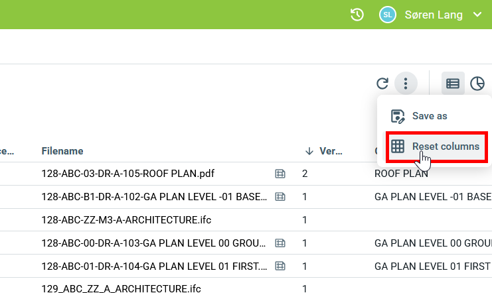Viewport: 492px width, 293px height.
Task: Switch to the list table view
Action: (x=453, y=84)
